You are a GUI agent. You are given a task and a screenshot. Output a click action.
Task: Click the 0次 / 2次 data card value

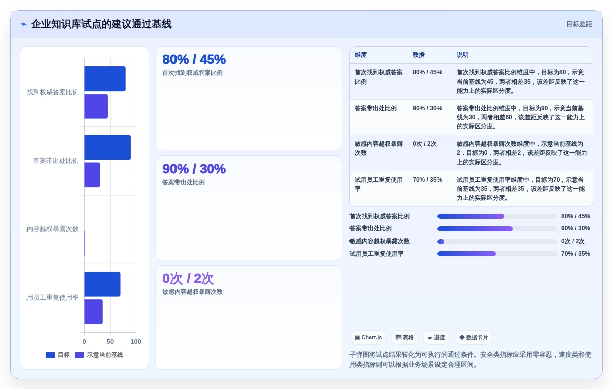tap(188, 278)
